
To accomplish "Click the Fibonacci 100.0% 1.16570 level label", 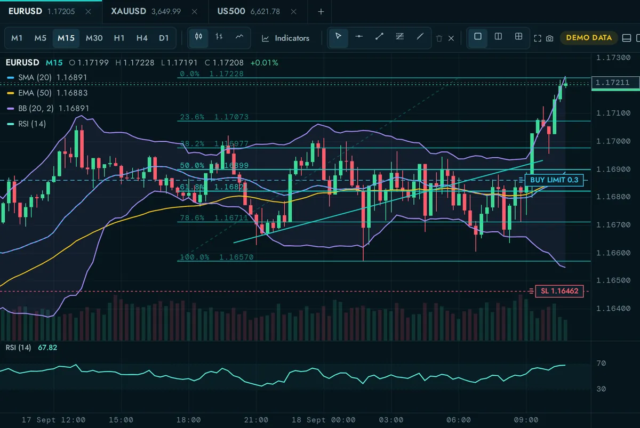I will pyautogui.click(x=217, y=257).
